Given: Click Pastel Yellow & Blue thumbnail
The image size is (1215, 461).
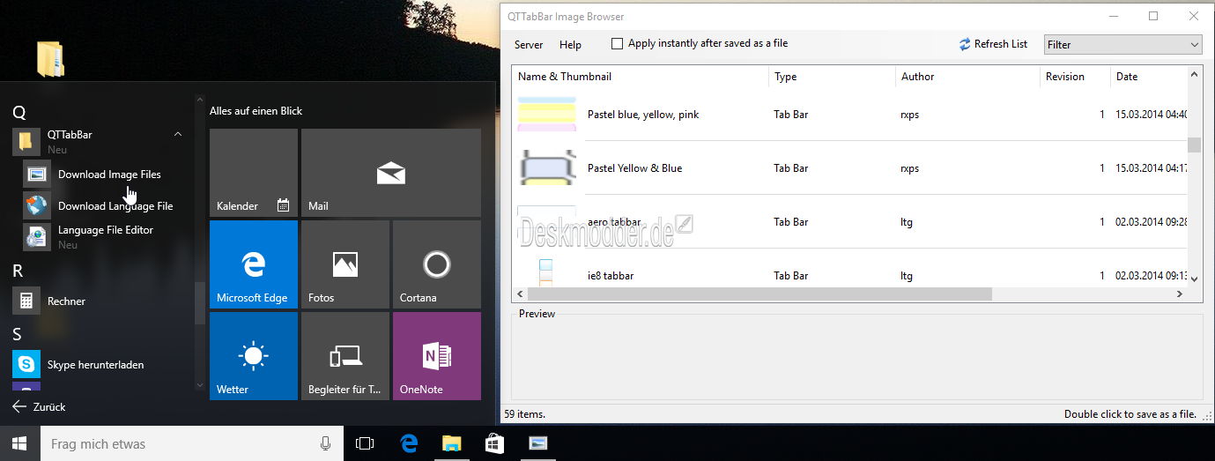Looking at the screenshot, I should (547, 167).
